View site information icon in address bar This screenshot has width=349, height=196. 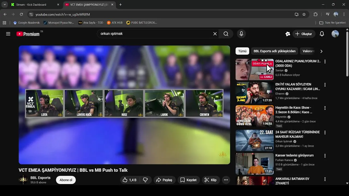coord(31,14)
